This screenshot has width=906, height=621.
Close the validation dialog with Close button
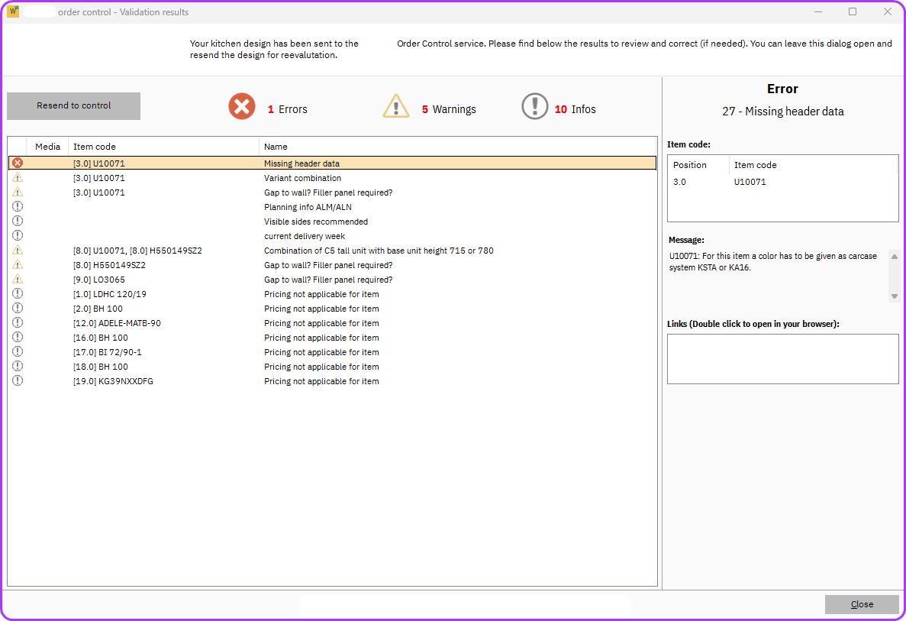coord(861,604)
